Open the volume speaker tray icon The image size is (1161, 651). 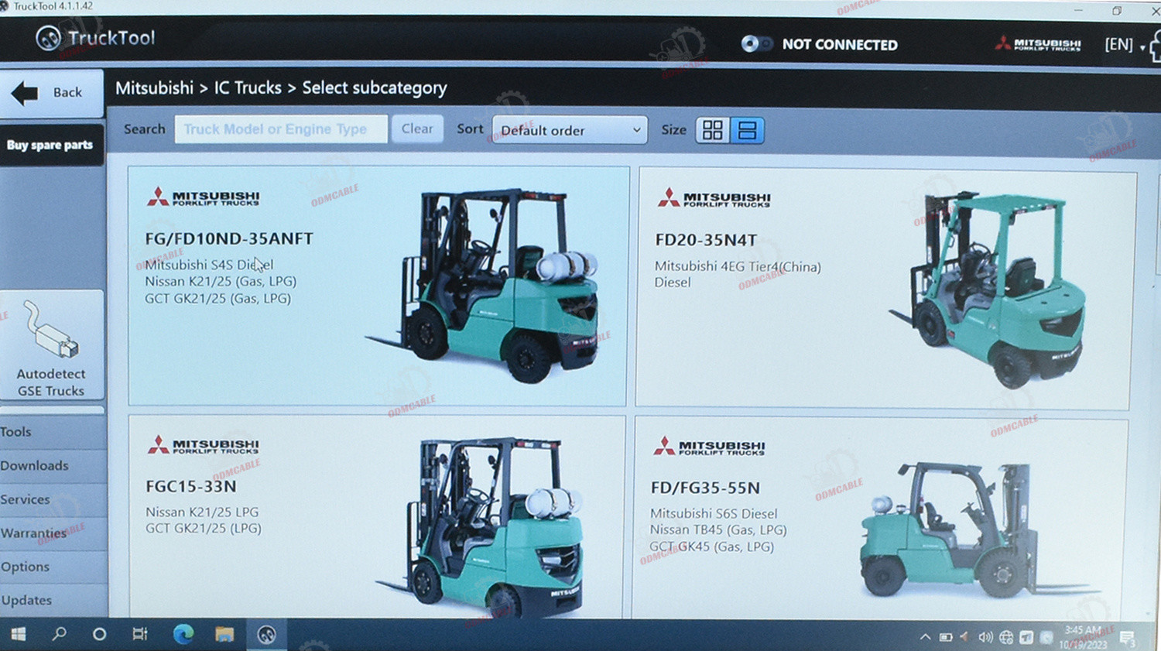pyautogui.click(x=985, y=638)
